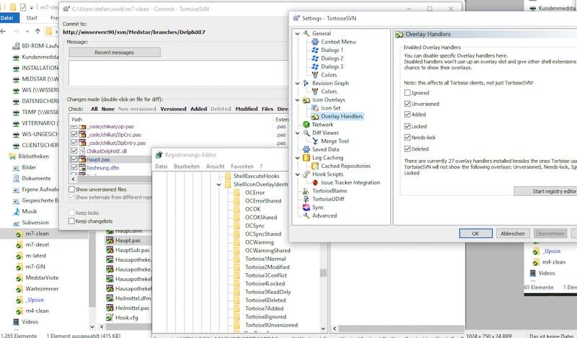Screen dimensions: 577x338
Task: Click the Diff Viewer magnifier icon
Action: click(306, 133)
